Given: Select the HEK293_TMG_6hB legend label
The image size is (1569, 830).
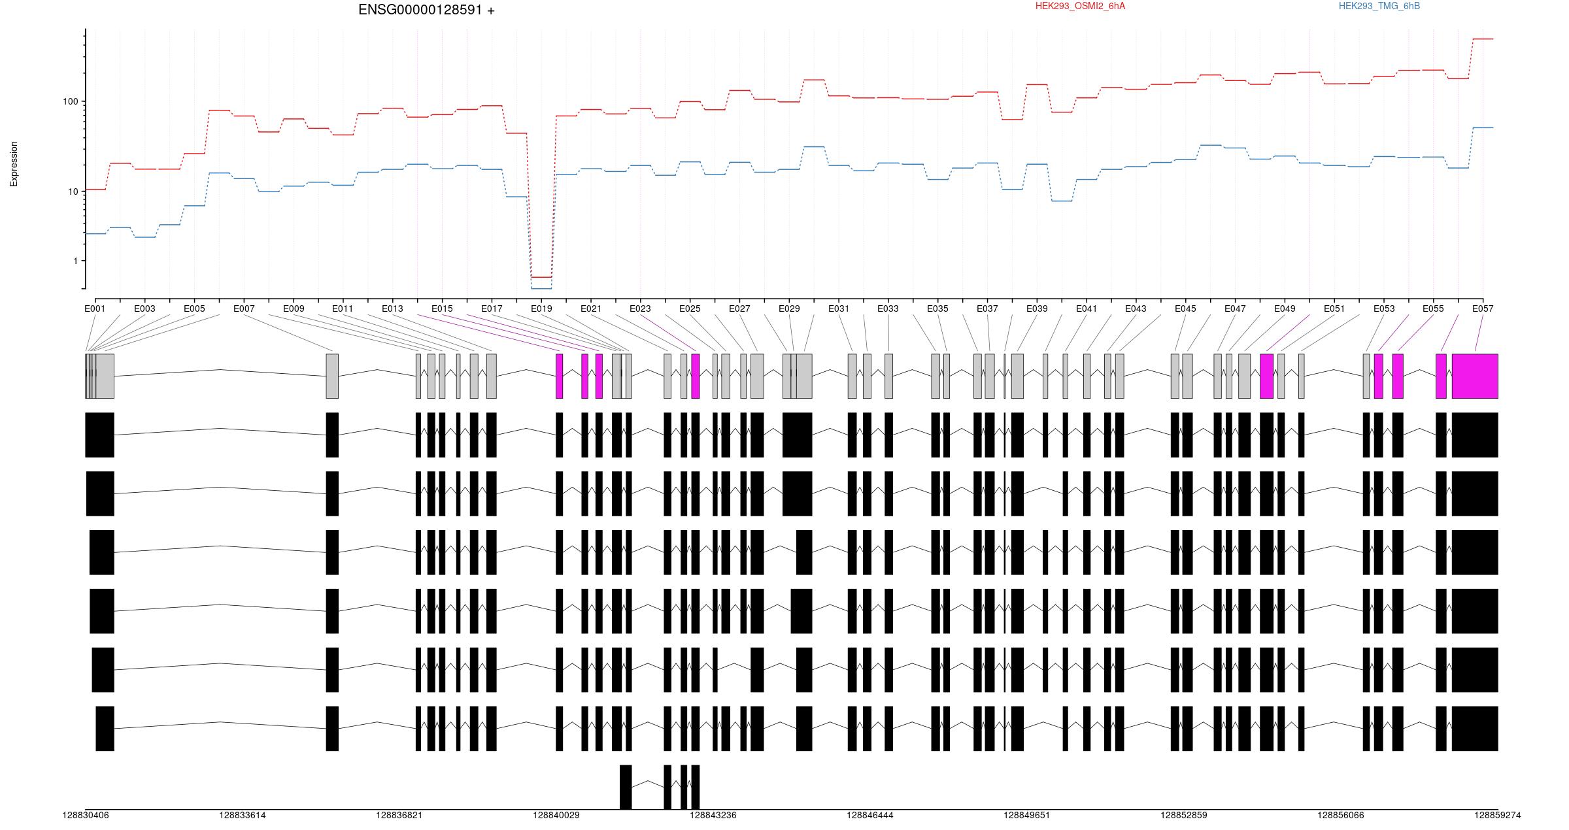Looking at the screenshot, I should (x=1379, y=6).
